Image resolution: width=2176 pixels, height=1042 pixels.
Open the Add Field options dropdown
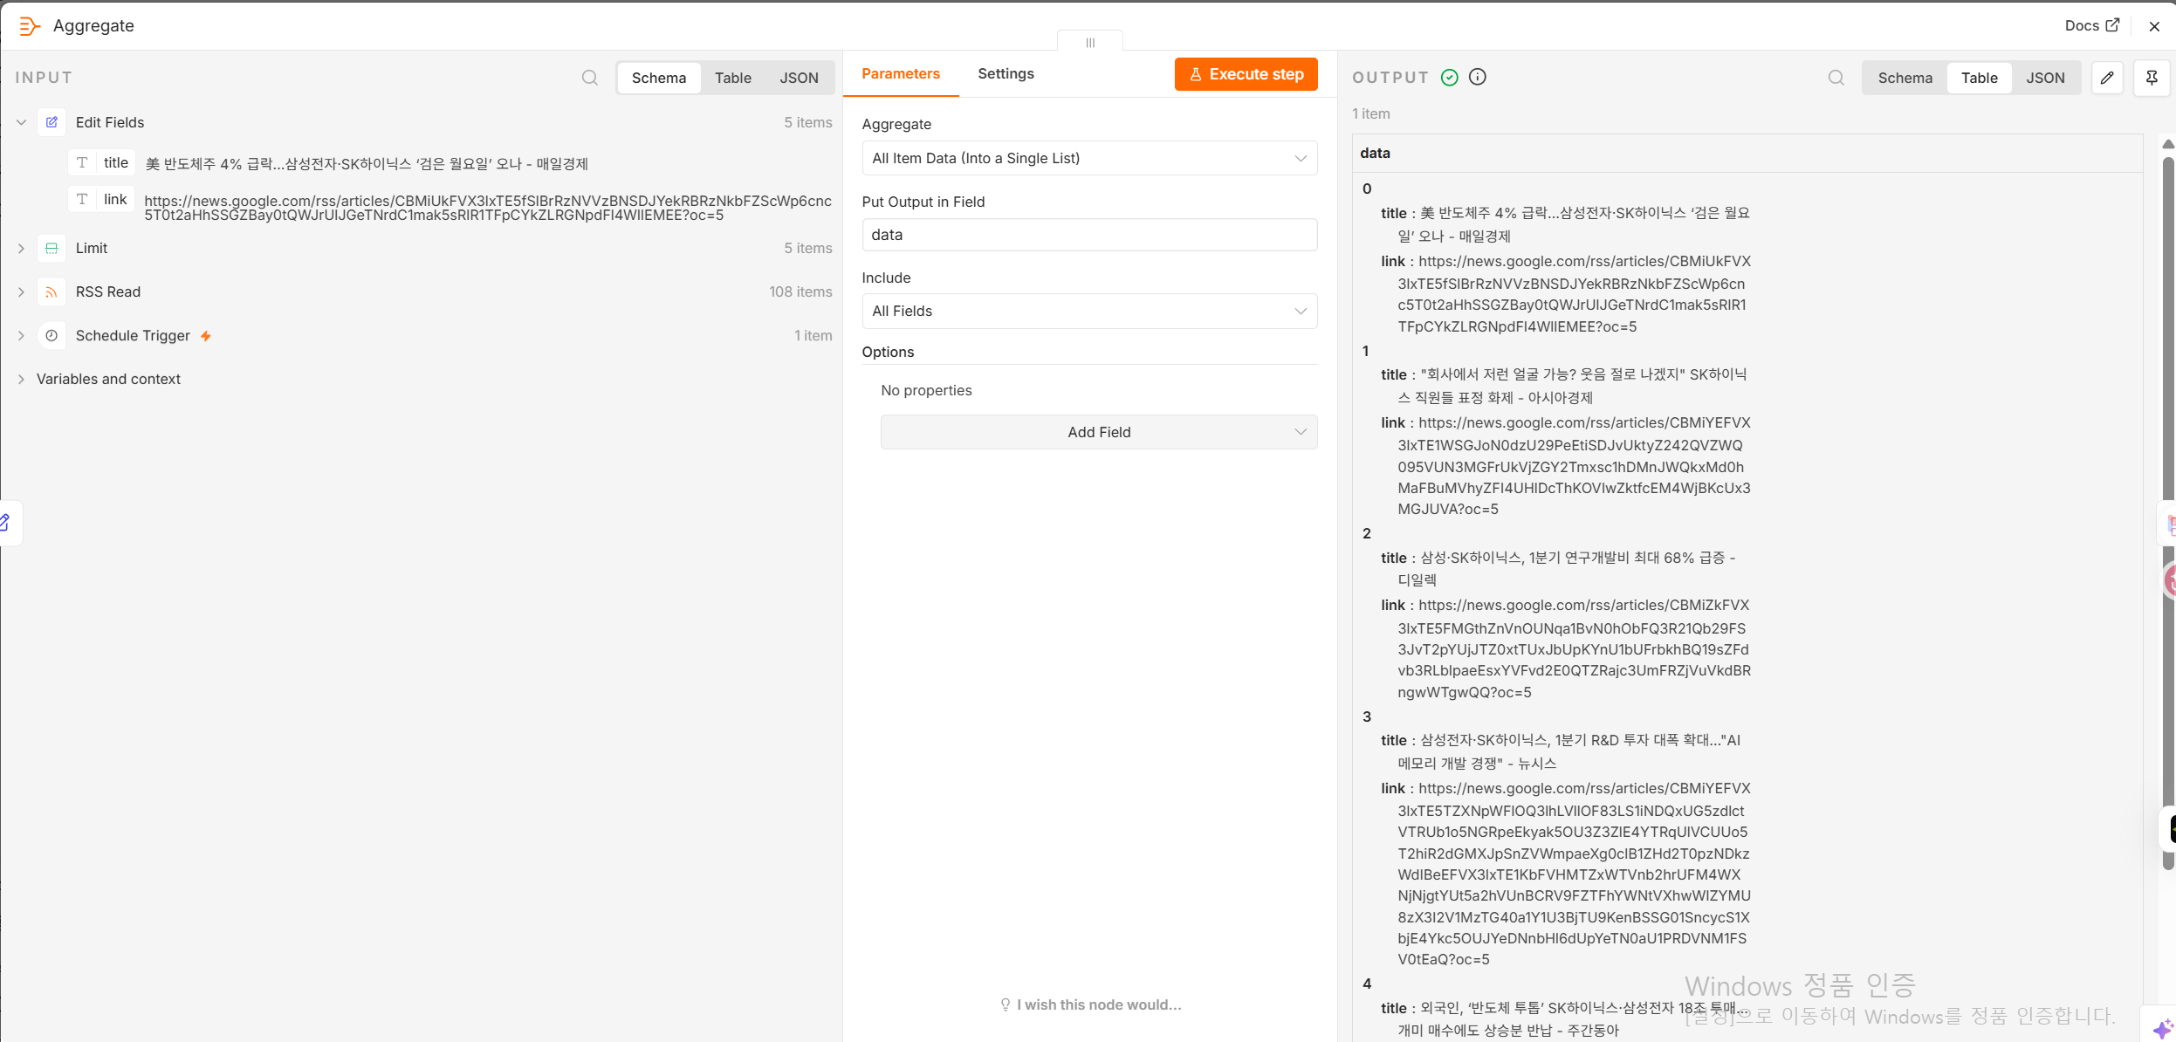point(1099,432)
